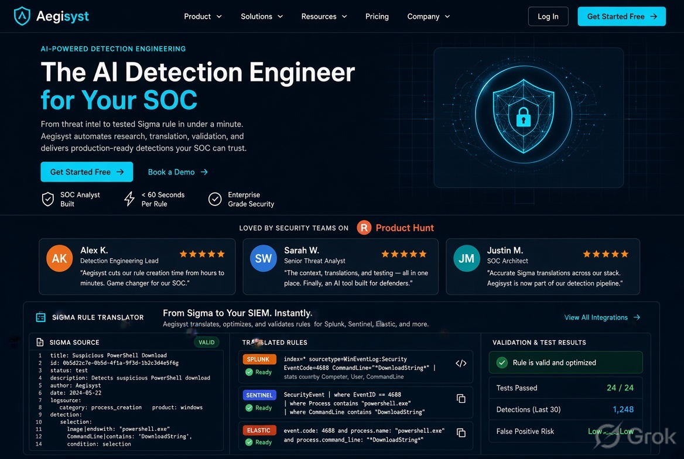Copy the Sentinel rule with its copy icon
Screen dimensions: 684x459
(x=461, y=398)
